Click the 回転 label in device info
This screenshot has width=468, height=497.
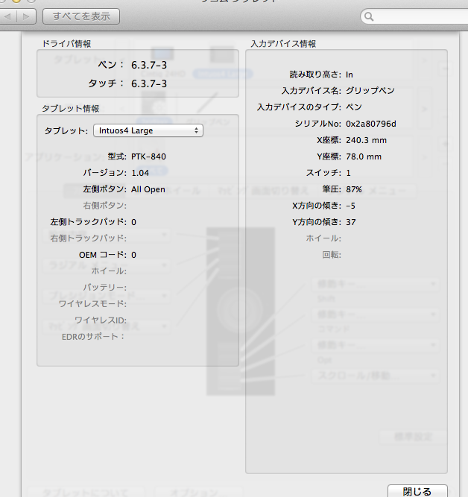[x=332, y=255]
